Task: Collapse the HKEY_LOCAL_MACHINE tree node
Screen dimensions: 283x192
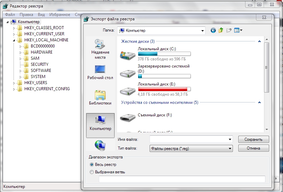Action: (x=14, y=40)
